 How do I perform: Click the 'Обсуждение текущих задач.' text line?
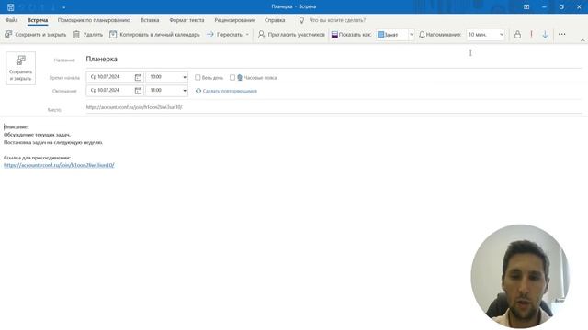tap(37, 135)
